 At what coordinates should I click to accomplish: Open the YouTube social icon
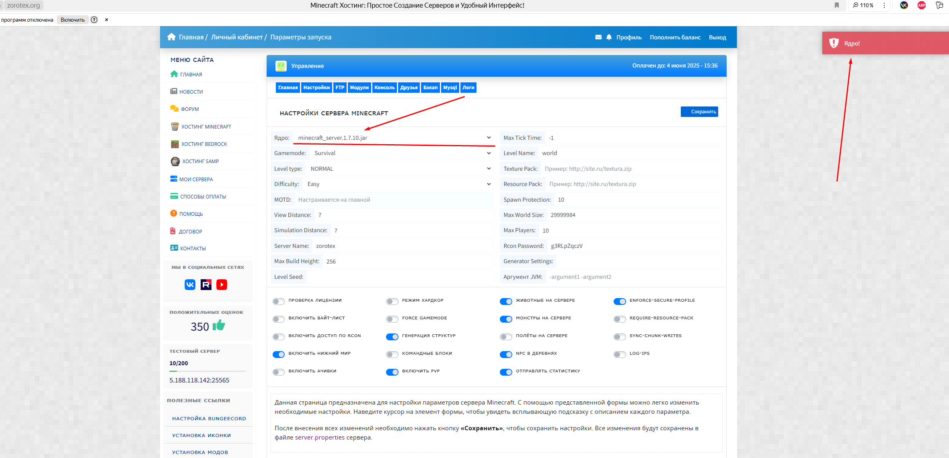222,284
